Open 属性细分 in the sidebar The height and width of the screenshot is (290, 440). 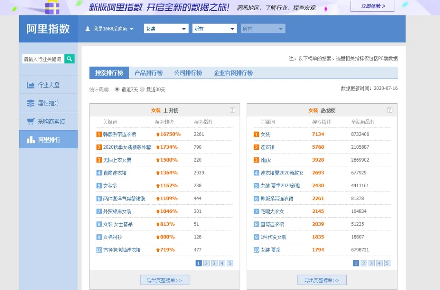(x=48, y=103)
